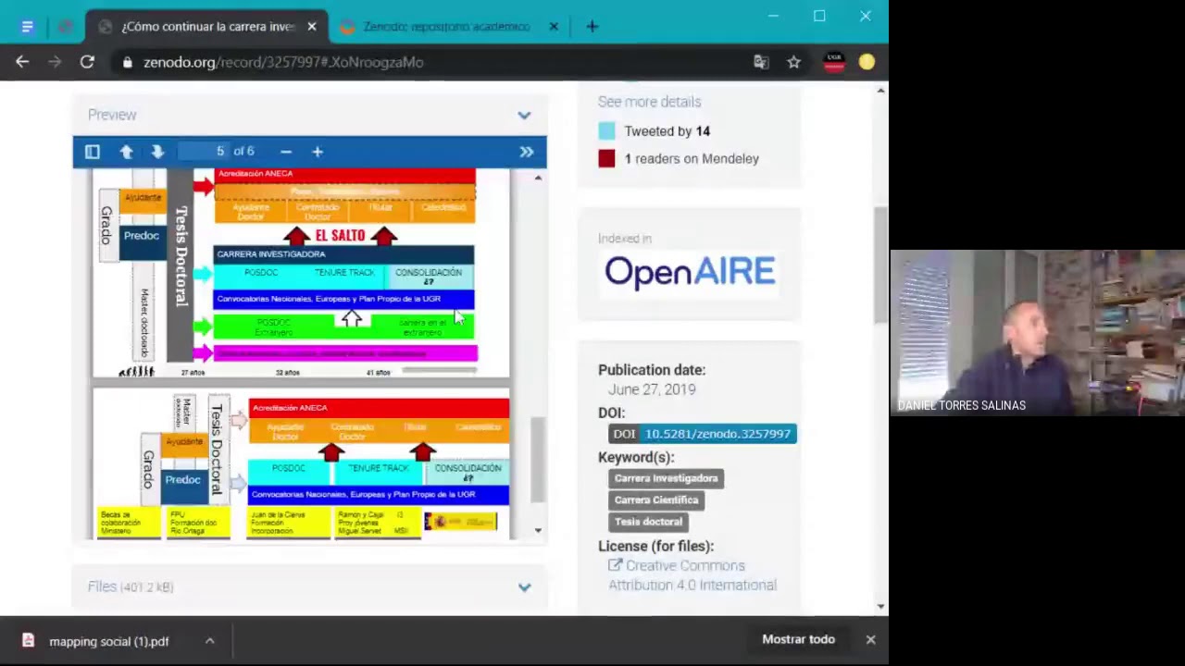
Task: Click 'CARRERA INVESTIGADORA' bar in PDF
Action: [x=343, y=253]
